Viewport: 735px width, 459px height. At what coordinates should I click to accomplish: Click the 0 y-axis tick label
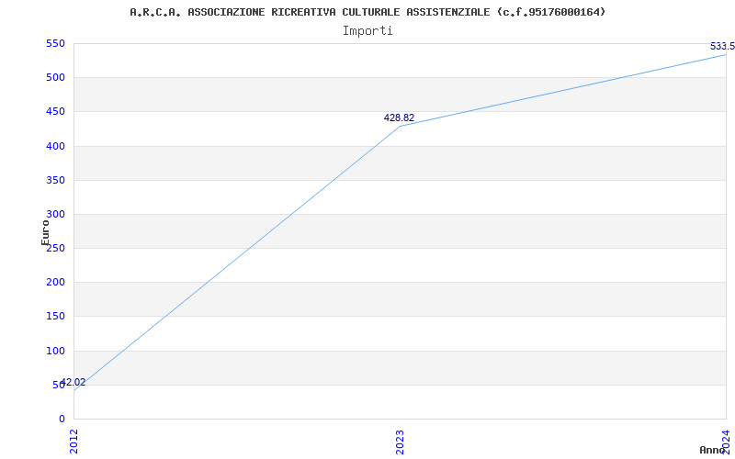pyautogui.click(x=62, y=419)
